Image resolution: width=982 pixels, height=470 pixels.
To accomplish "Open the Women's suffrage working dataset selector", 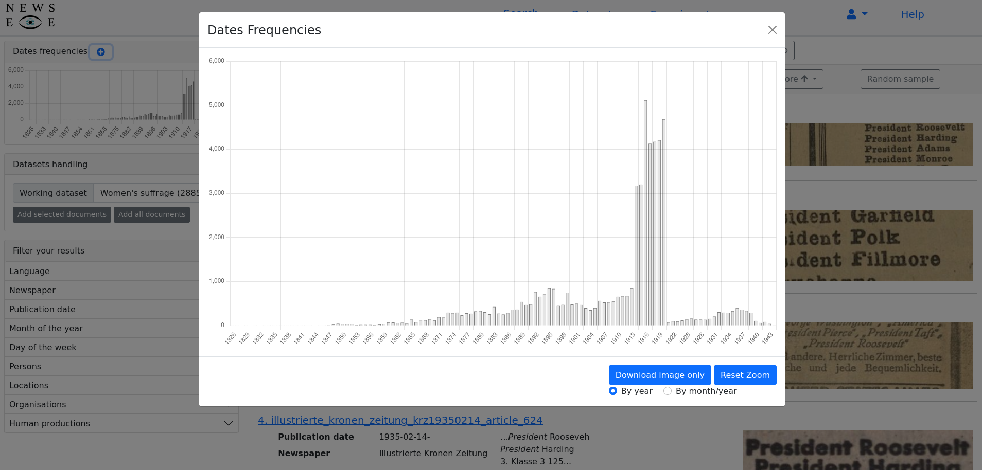I will click(x=149, y=193).
